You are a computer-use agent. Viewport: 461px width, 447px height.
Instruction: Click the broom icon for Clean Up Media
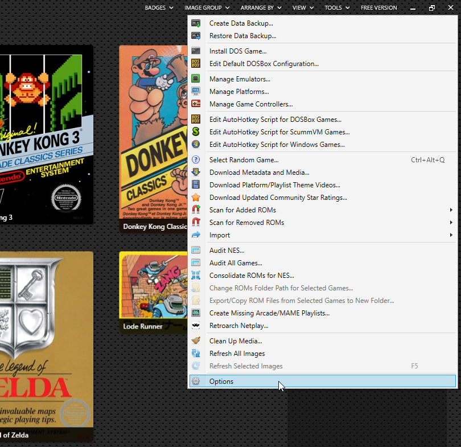pyautogui.click(x=196, y=341)
